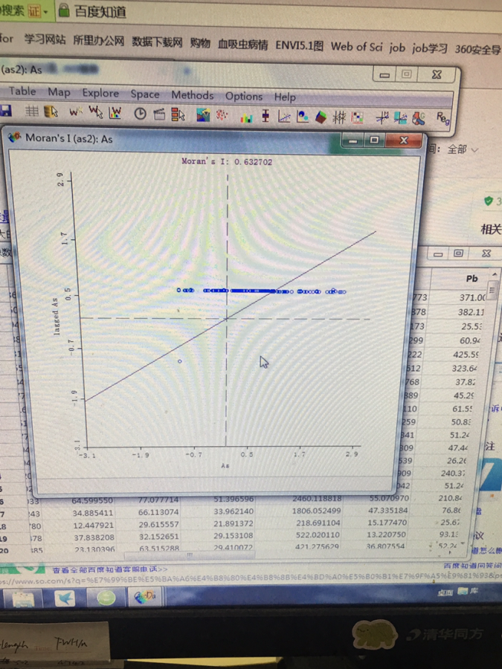This screenshot has width=502, height=669.
Task: Click the table vertical scrollbar up arrow
Action: pyautogui.click(x=494, y=274)
